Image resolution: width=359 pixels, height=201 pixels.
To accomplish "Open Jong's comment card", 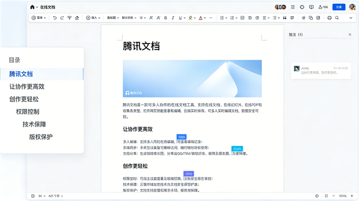I will tap(321, 71).
